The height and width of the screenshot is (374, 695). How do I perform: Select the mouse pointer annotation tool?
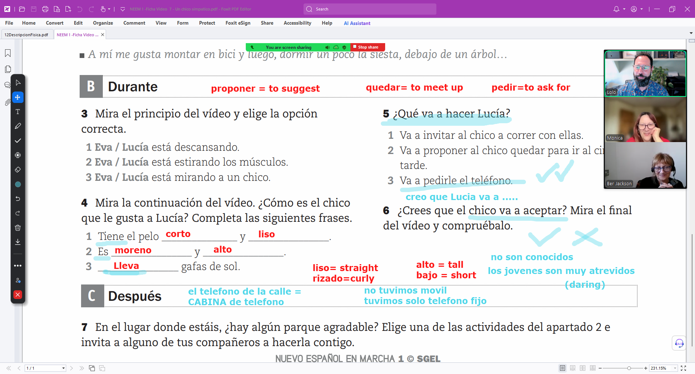pos(18,83)
